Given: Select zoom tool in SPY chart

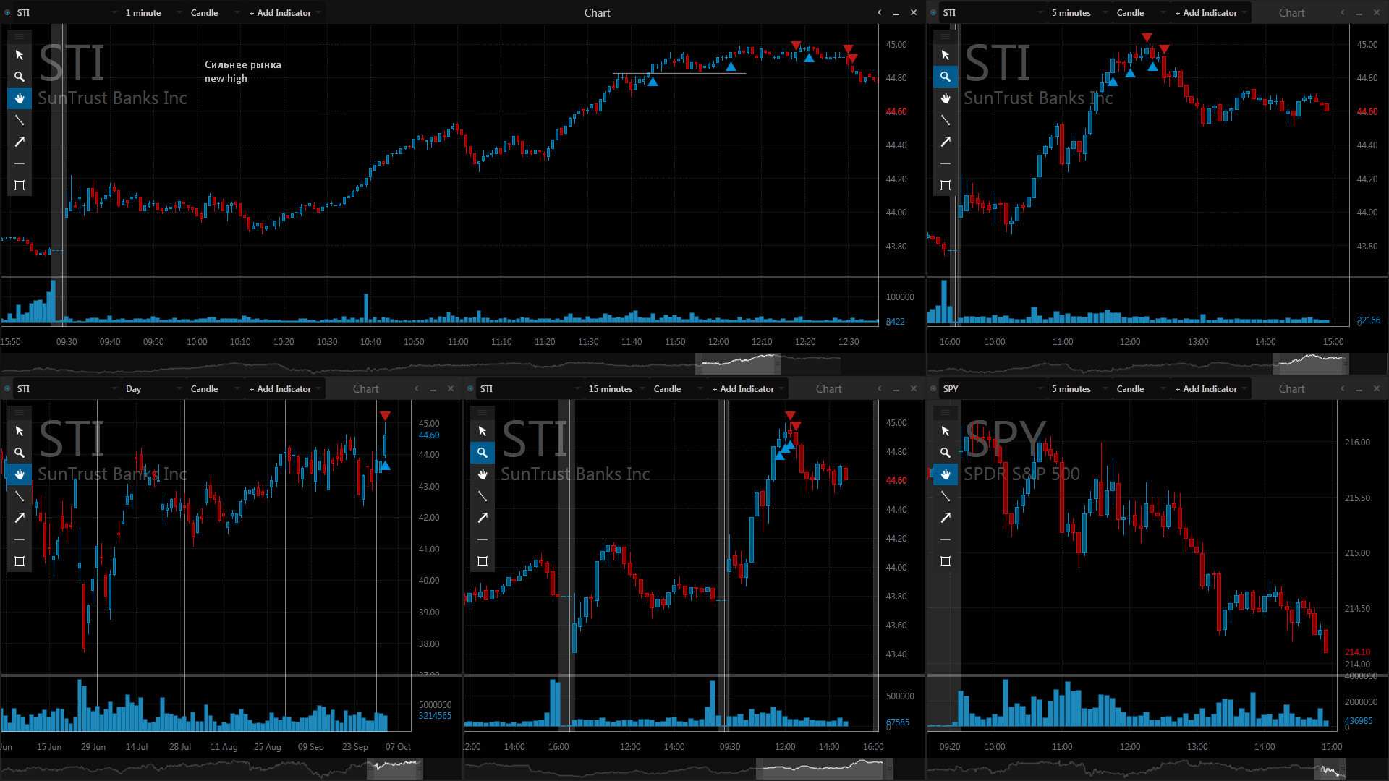Looking at the screenshot, I should (x=946, y=453).
